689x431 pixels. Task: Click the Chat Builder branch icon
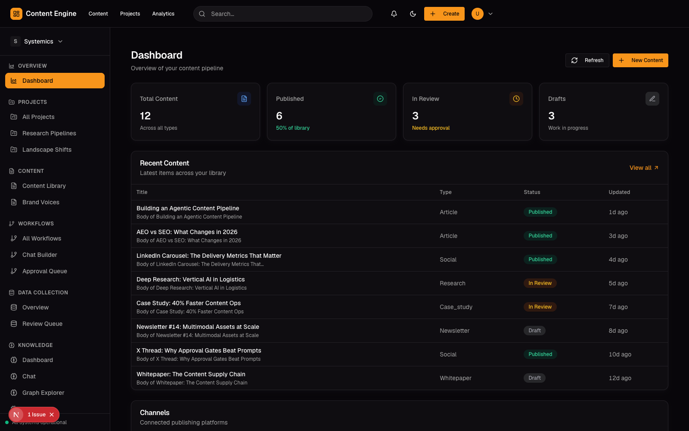tap(14, 255)
